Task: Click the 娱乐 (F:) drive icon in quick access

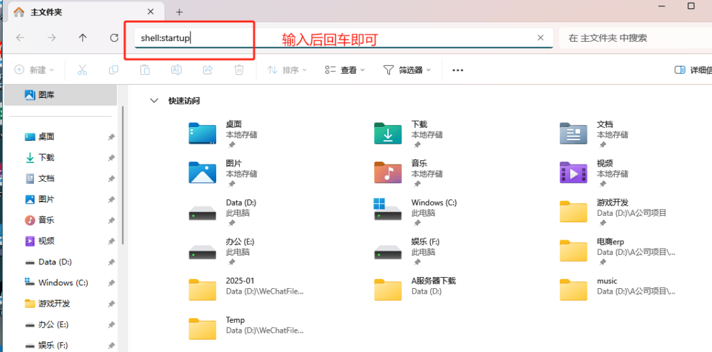Action: [x=388, y=251]
